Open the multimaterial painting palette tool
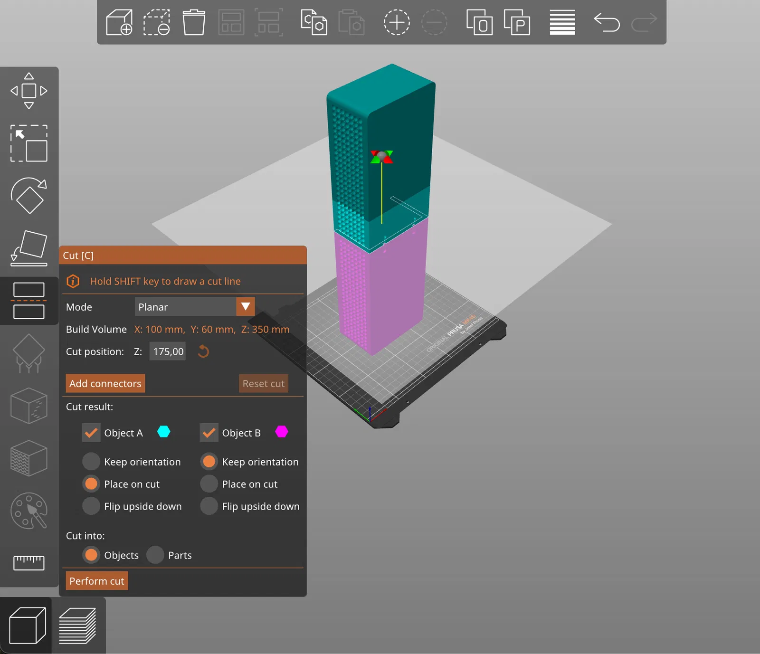Screen dimensions: 760x654 [29, 511]
